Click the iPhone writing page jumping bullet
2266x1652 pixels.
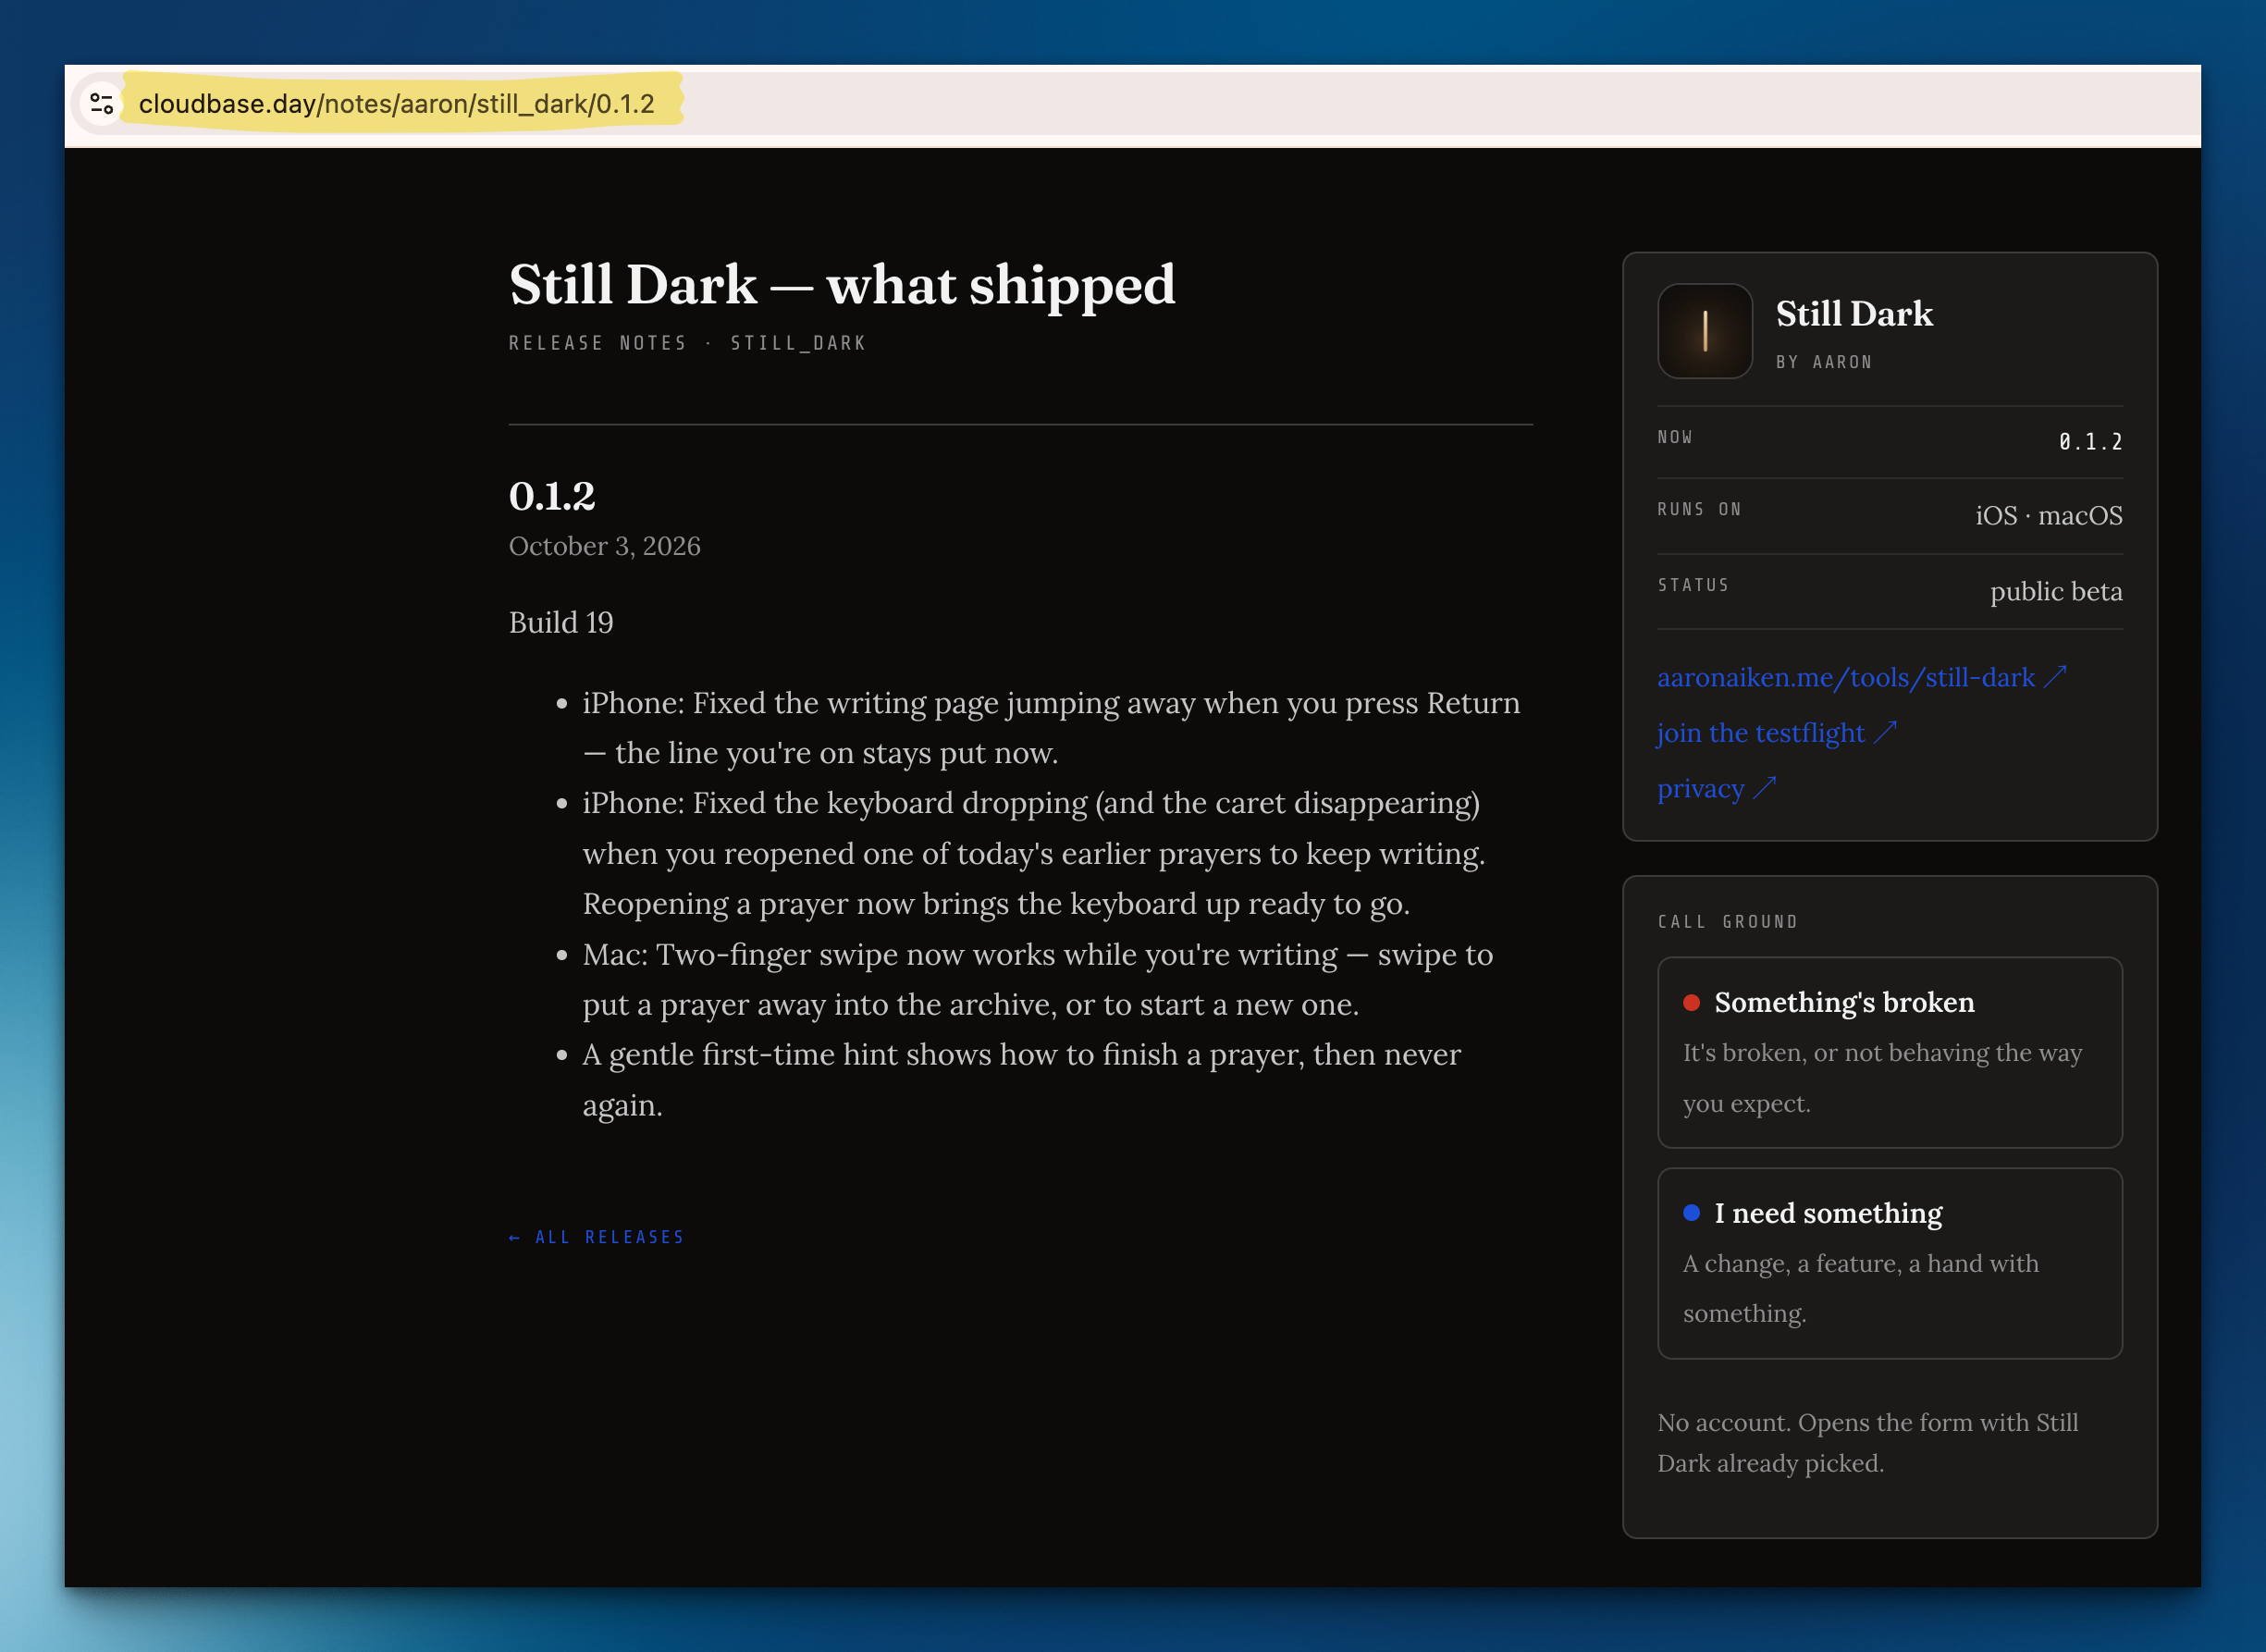click(x=1051, y=728)
